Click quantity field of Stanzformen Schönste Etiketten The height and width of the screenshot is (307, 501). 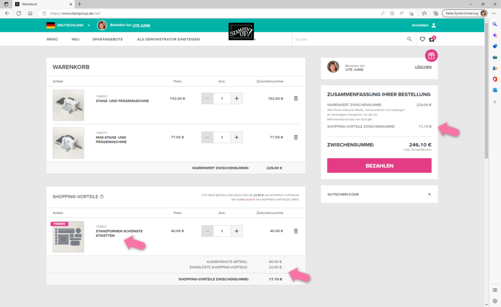[222, 231]
